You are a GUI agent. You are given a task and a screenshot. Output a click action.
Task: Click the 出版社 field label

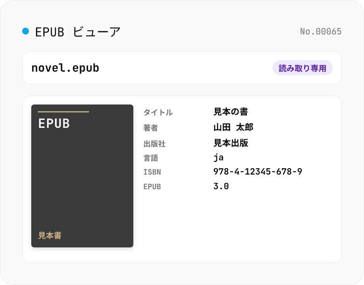click(x=154, y=144)
